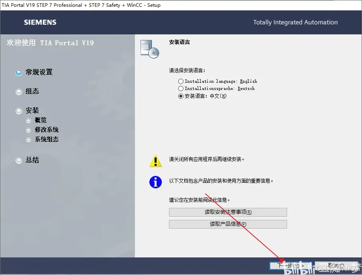
Task: Click the 安装语言 heading
Action: point(179,42)
